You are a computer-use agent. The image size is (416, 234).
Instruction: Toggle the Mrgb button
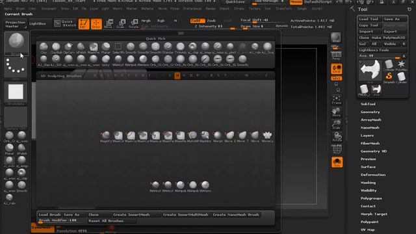[146, 21]
